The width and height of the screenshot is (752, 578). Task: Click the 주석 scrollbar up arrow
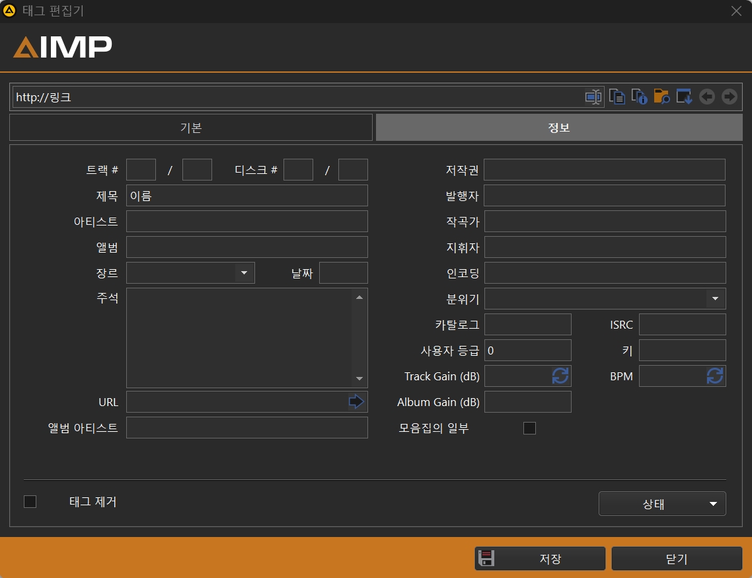[359, 298]
